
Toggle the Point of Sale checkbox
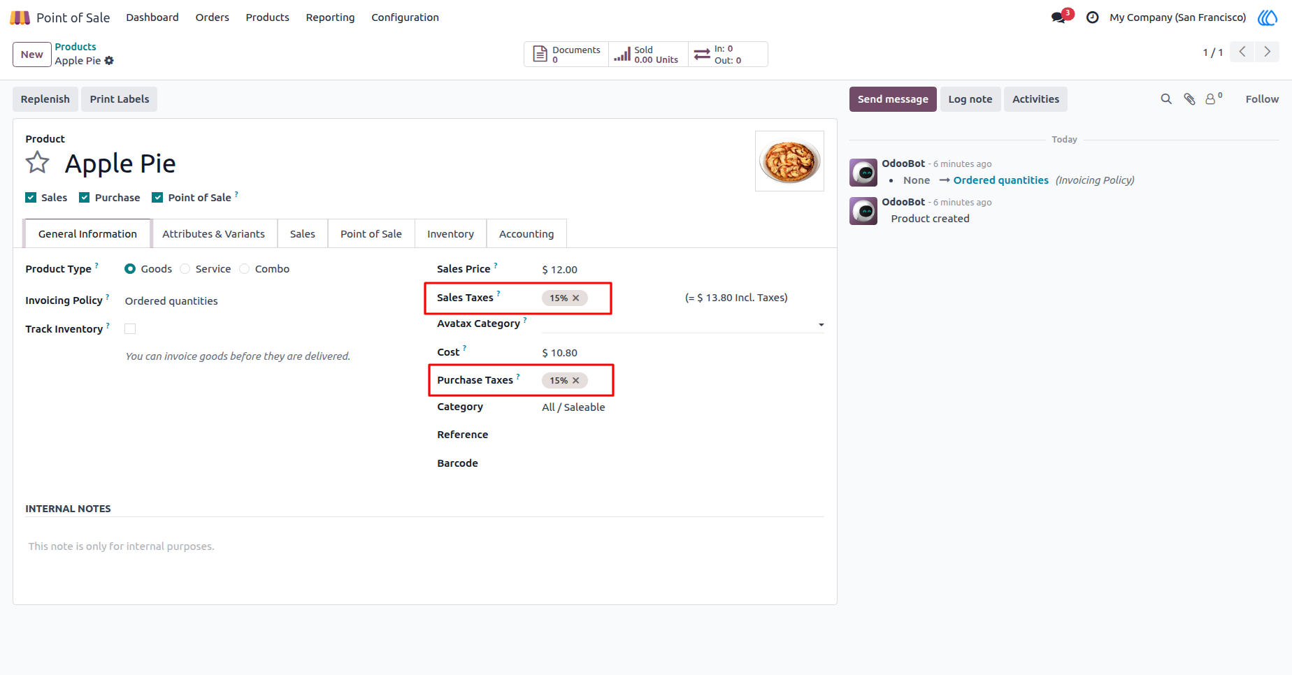click(x=157, y=198)
